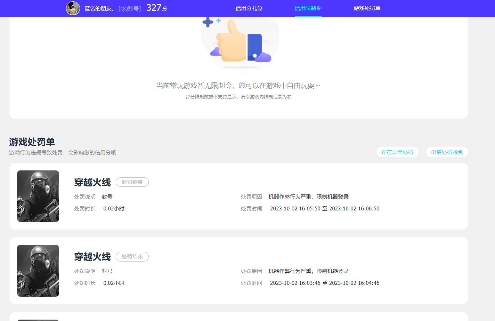Click the 申请处罚减免 button
495x321 pixels.
tap(447, 152)
